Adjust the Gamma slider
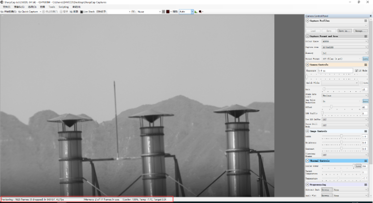Screen dimensions: 373x203 [x=341, y=137]
